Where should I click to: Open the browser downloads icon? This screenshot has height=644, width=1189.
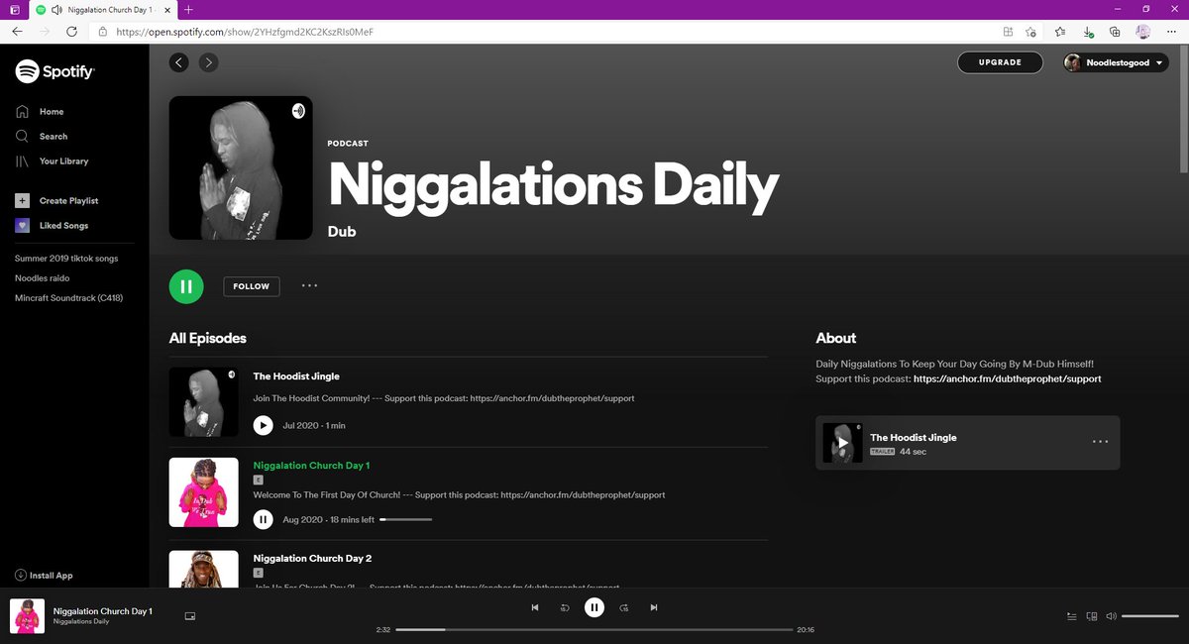click(x=1088, y=32)
